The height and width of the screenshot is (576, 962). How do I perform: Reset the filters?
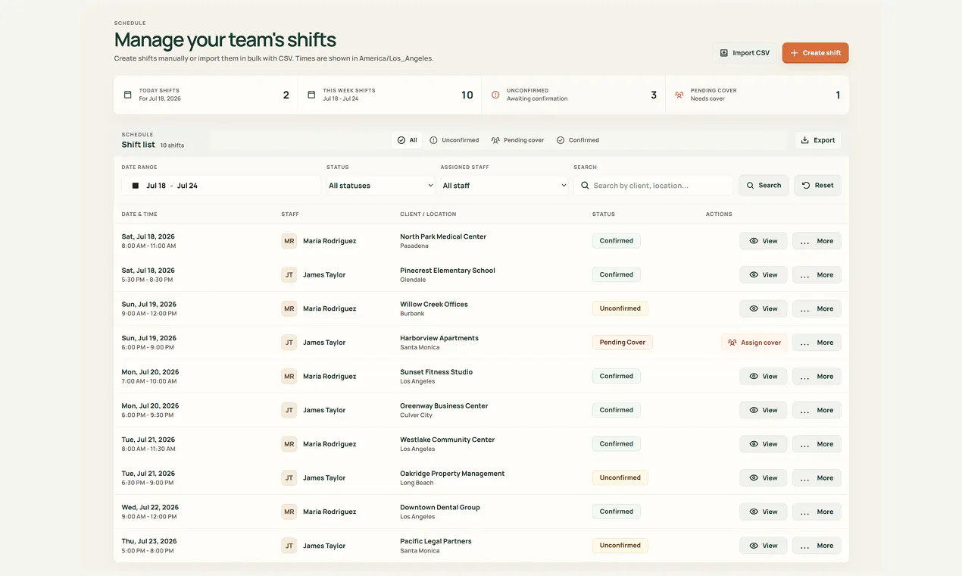click(817, 186)
